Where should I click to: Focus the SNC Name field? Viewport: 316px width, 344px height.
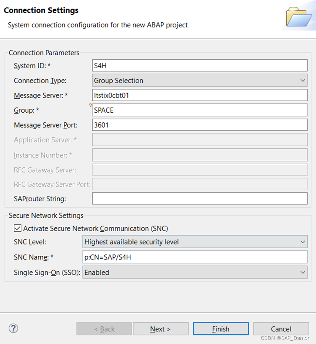[x=195, y=257]
